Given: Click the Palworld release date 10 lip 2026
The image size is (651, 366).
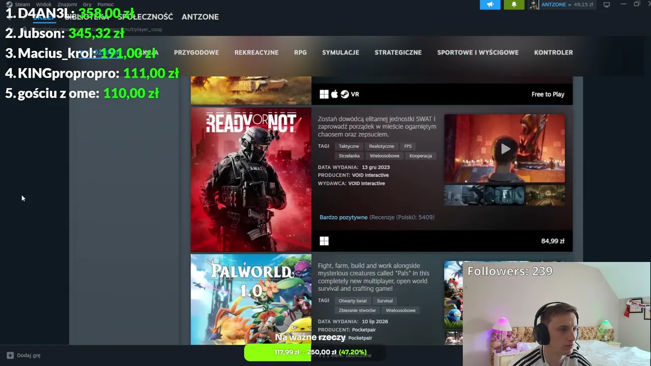Looking at the screenshot, I should tap(375, 322).
